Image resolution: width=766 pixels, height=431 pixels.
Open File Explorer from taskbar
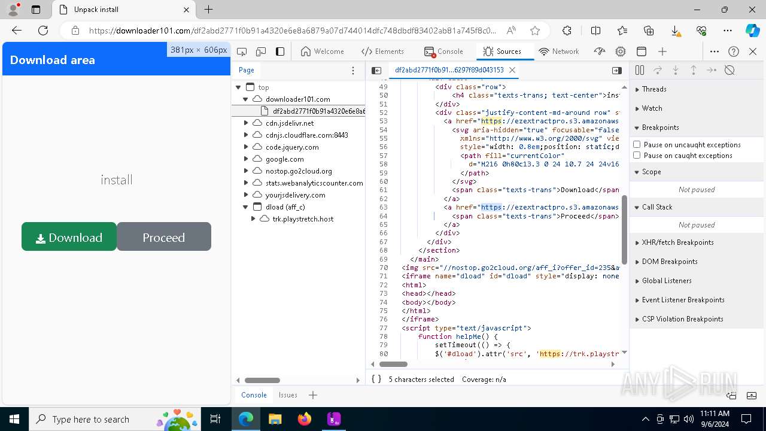pyautogui.click(x=275, y=419)
